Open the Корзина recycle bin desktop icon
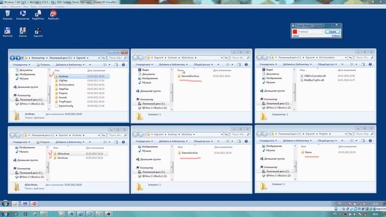This screenshot has height=217, width=386. click(8, 14)
